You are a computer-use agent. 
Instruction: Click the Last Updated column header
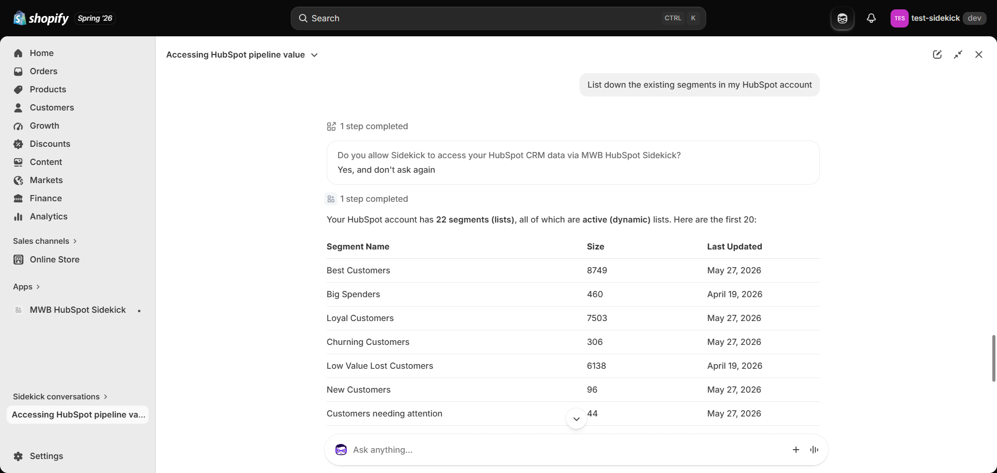(734, 246)
